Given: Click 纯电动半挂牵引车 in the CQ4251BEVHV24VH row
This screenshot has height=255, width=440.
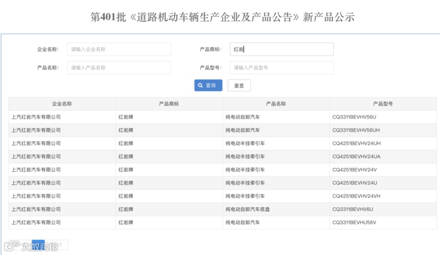Looking at the screenshot, I should pos(245,196).
